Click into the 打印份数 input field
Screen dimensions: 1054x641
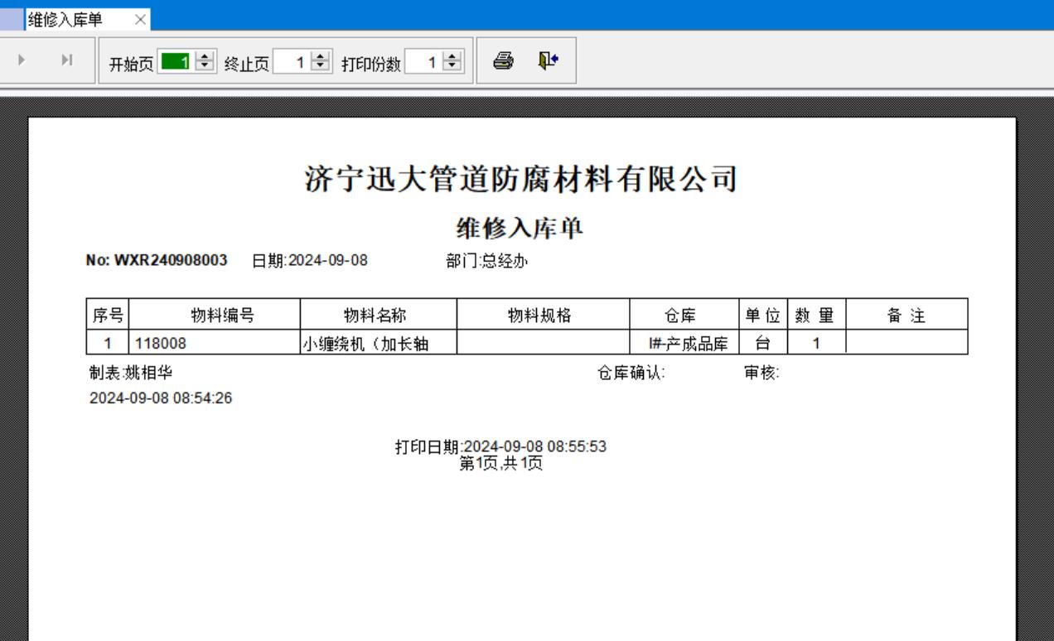click(424, 61)
